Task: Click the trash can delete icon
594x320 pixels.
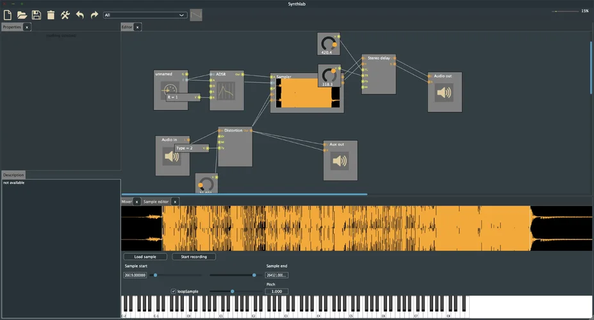Action: point(51,15)
